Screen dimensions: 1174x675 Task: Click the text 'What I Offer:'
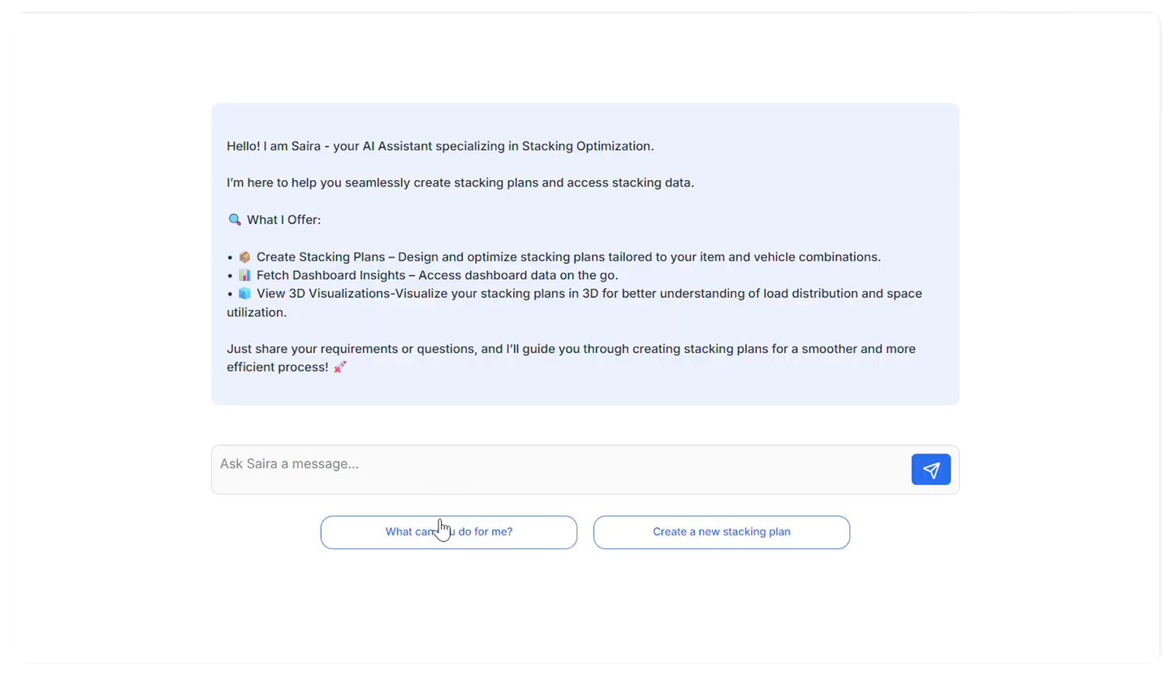pyautogui.click(x=283, y=220)
